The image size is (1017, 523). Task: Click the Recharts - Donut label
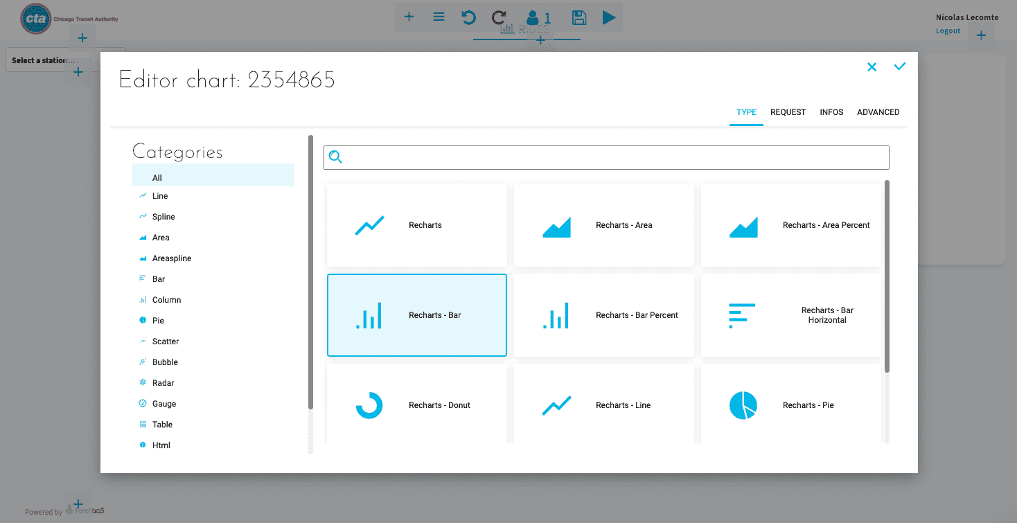(439, 405)
